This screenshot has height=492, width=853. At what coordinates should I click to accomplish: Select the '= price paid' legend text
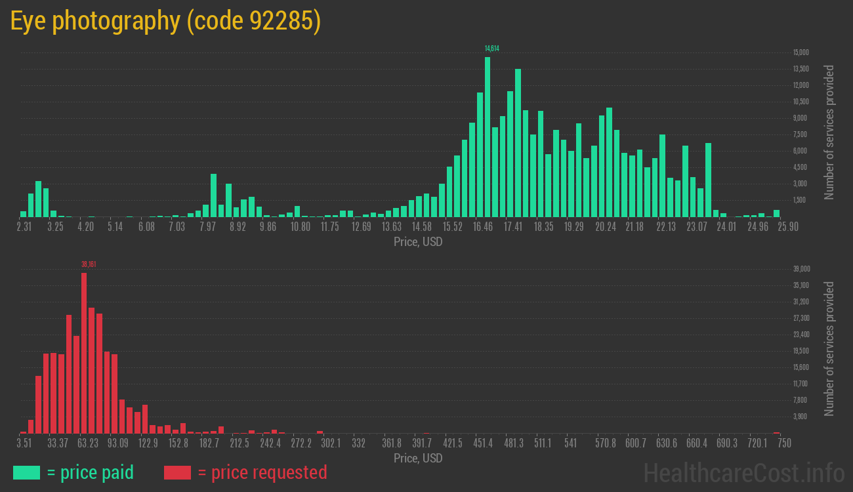click(x=91, y=472)
